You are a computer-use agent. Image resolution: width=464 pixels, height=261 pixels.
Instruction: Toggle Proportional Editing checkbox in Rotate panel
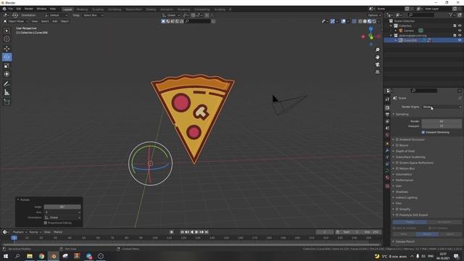pyautogui.click(x=46, y=223)
